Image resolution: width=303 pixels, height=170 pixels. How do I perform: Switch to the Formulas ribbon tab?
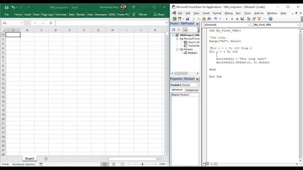(x=61, y=15)
